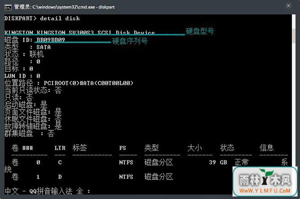Click the disk ID value BB09BB09

click(51, 40)
